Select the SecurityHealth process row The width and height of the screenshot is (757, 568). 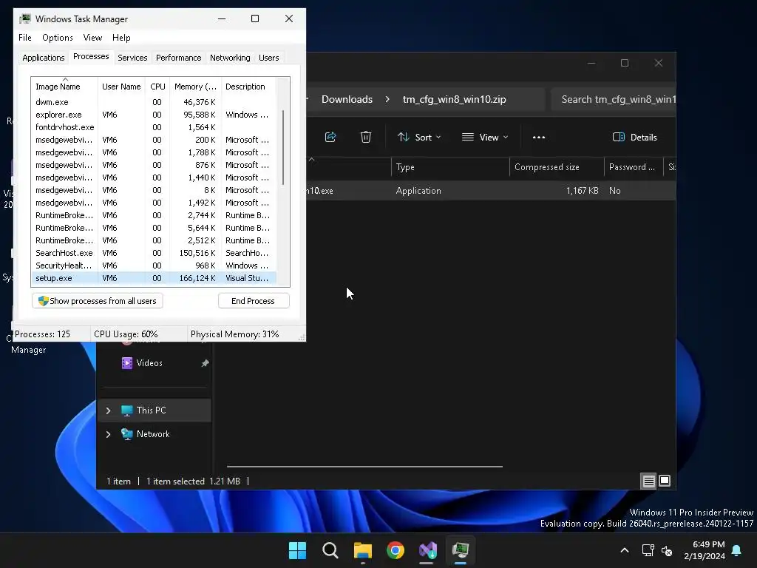pyautogui.click(x=154, y=266)
